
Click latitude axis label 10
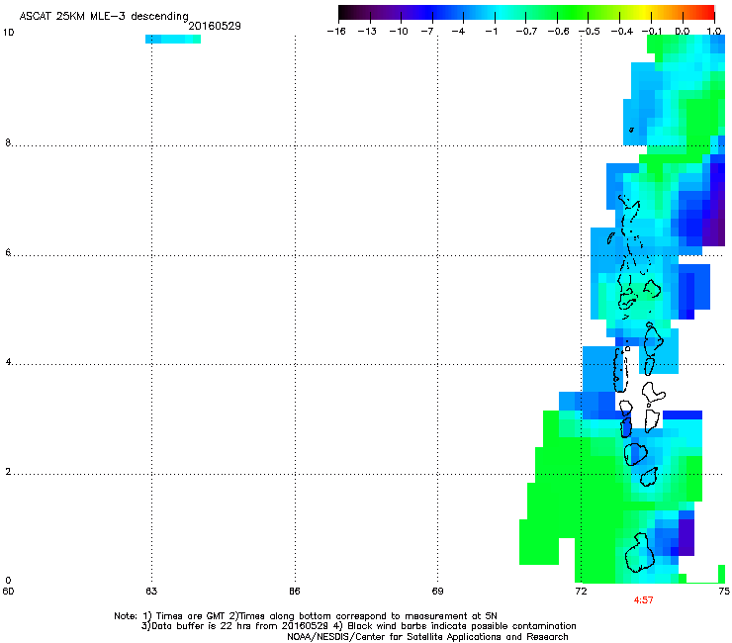click(x=8, y=33)
